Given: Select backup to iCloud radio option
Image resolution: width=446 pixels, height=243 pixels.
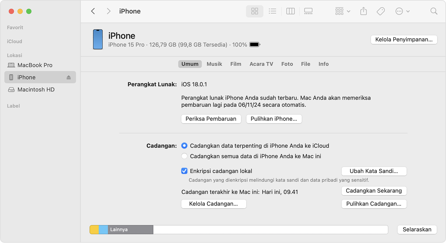Looking at the screenshot, I should coord(184,146).
